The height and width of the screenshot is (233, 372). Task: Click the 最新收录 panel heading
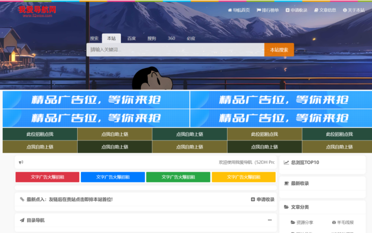tap(300, 183)
